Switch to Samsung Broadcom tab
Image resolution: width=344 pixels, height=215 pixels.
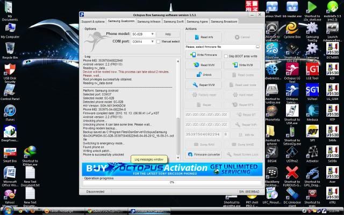pyautogui.click(x=224, y=21)
